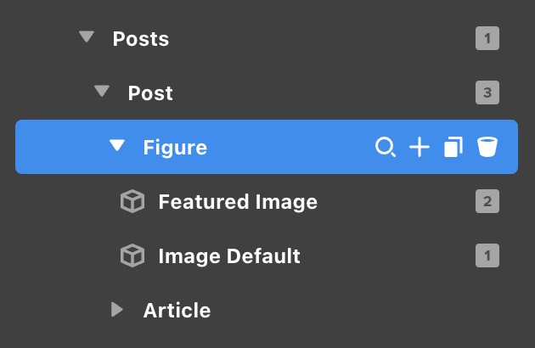
Task: Click the search icon in Figure row
Action: click(386, 148)
